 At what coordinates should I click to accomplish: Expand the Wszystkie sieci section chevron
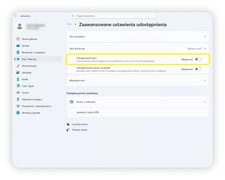click(205, 80)
